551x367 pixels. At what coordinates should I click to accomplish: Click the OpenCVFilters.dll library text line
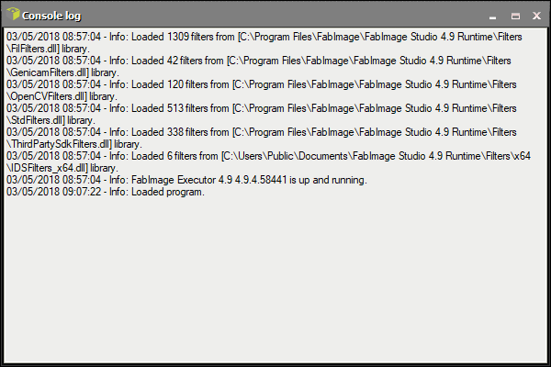[x=62, y=96]
